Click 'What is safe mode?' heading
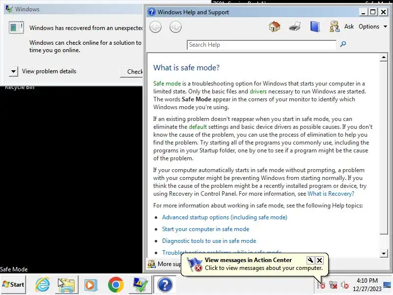 point(186,68)
